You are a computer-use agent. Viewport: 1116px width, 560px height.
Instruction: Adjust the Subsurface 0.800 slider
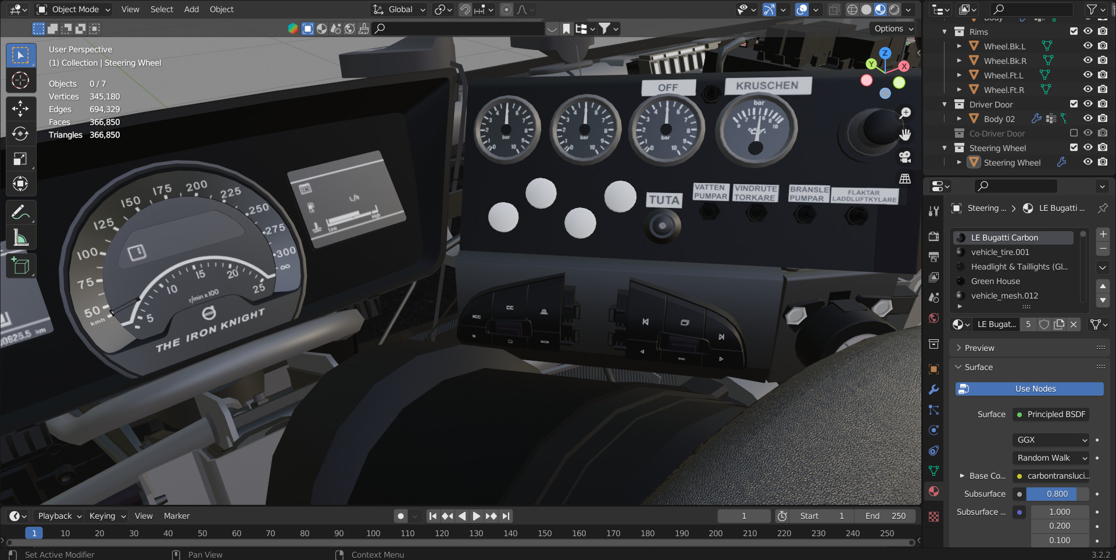click(1058, 494)
